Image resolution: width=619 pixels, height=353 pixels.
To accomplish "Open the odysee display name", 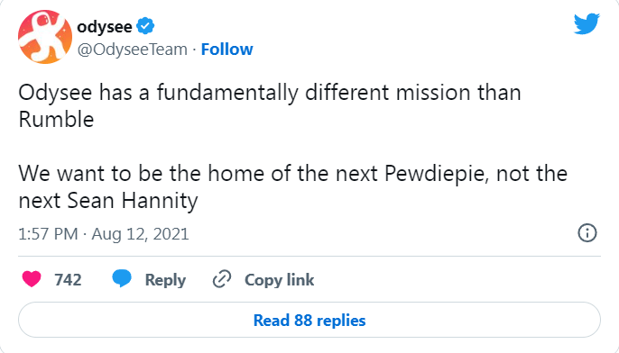I will (105, 27).
